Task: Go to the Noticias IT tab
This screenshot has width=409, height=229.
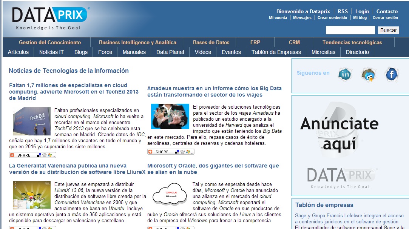Action: tap(51, 52)
